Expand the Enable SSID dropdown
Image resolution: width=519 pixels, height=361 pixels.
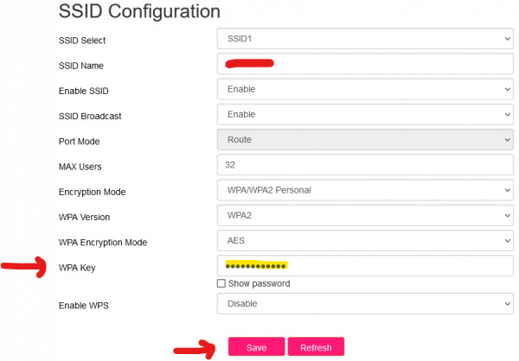point(363,89)
